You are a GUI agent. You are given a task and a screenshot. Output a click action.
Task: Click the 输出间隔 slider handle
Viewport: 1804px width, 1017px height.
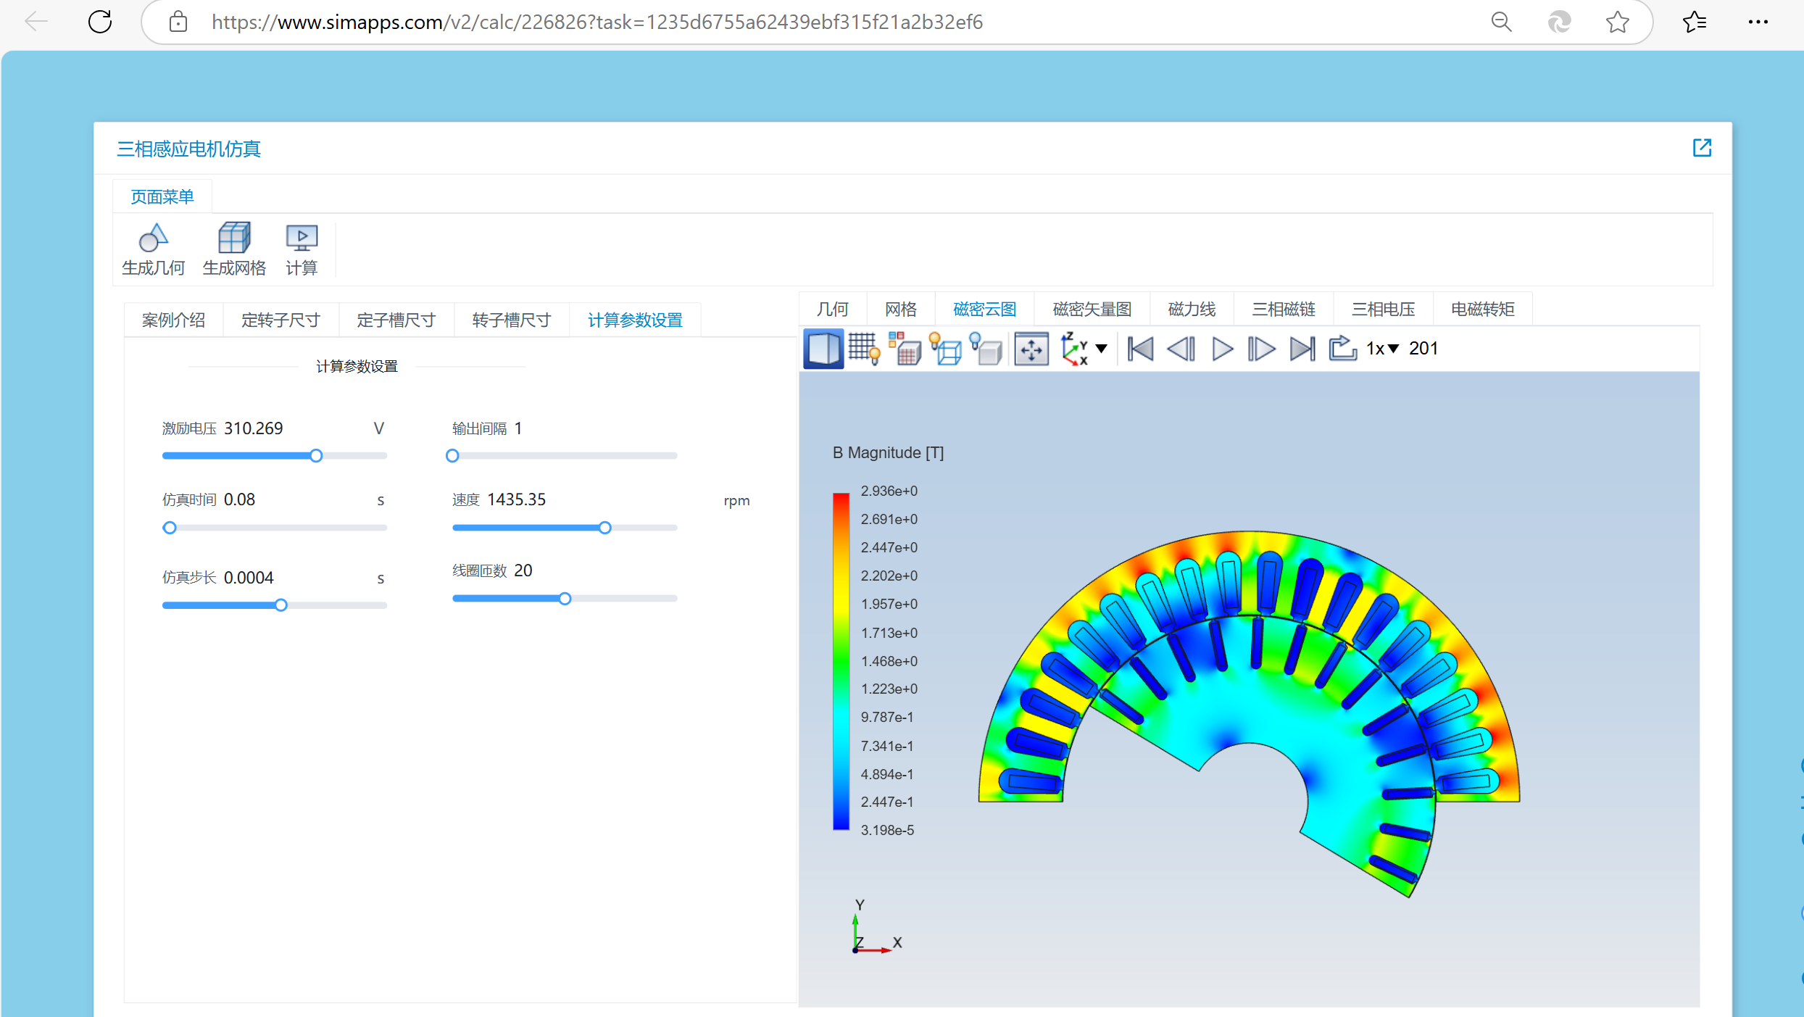452,456
